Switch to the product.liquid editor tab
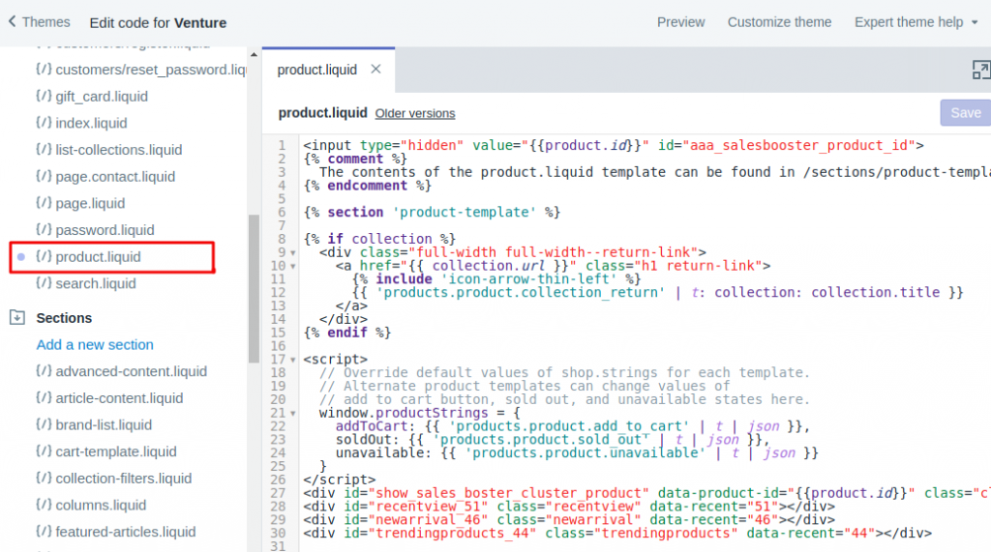Image resolution: width=991 pixels, height=552 pixels. pyautogui.click(x=317, y=70)
